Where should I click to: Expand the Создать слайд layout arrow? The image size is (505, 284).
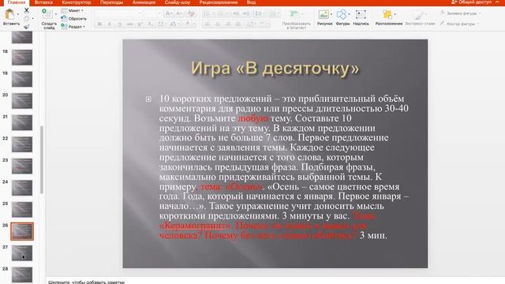56,14
